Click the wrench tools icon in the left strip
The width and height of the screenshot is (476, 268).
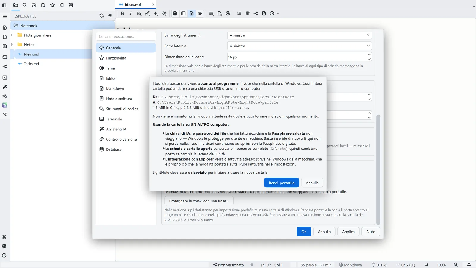5,96
